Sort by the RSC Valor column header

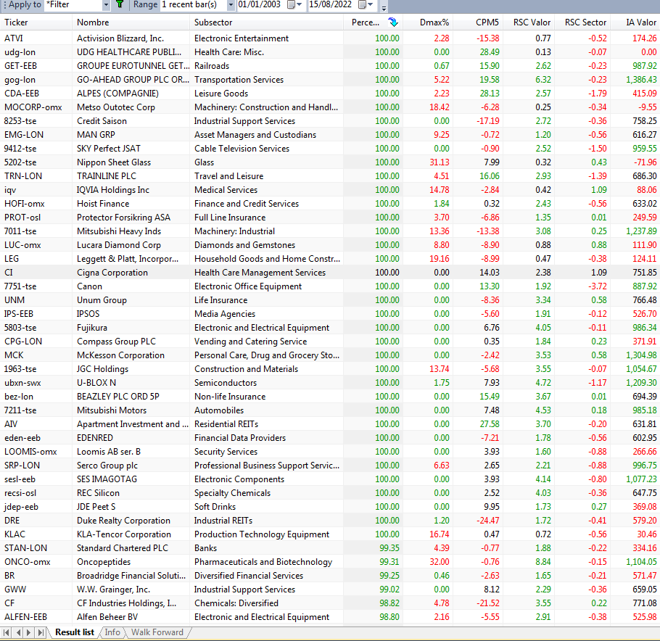[528, 22]
